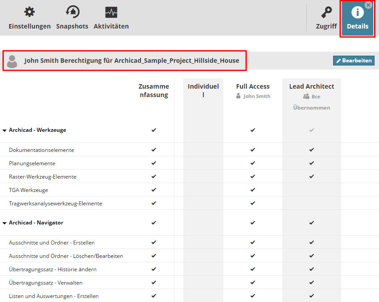Screen dimensions: 379x302
Task: Click the John Smith Berechtigung title text
Action: point(132,61)
